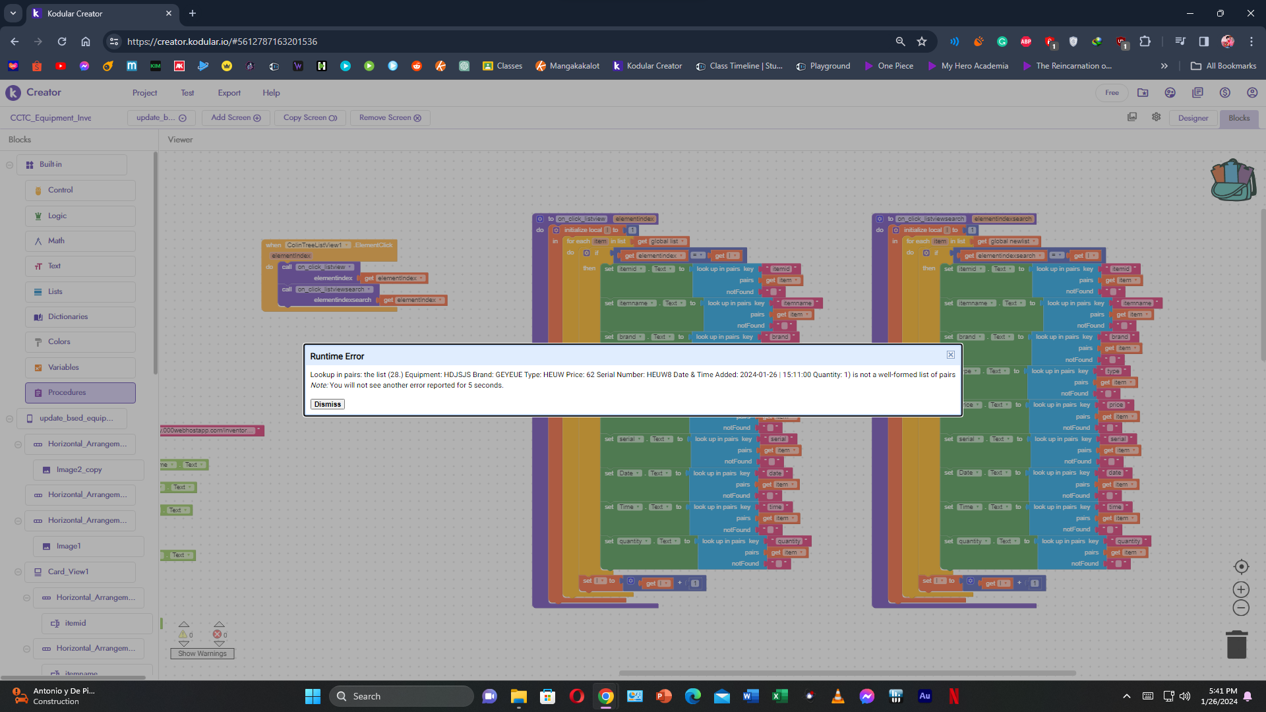Zoom in on the blocks workspace
The width and height of the screenshot is (1266, 712).
(x=1241, y=589)
